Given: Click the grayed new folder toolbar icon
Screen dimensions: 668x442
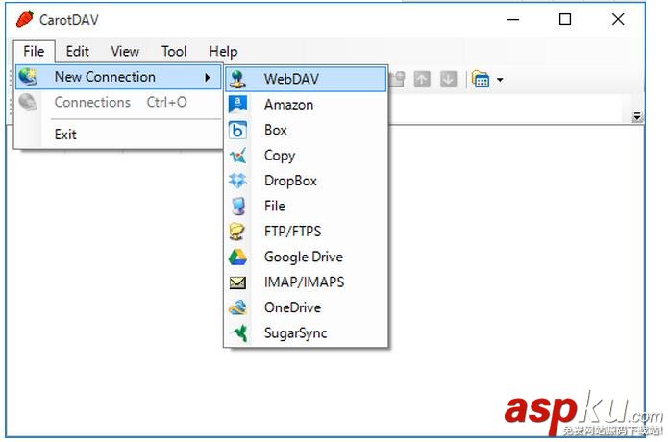Looking at the screenshot, I should (x=397, y=79).
